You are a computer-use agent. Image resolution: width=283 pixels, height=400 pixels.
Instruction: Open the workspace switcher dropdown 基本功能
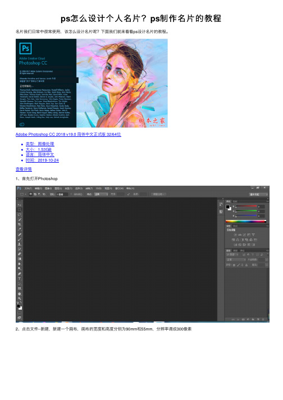click(258, 194)
